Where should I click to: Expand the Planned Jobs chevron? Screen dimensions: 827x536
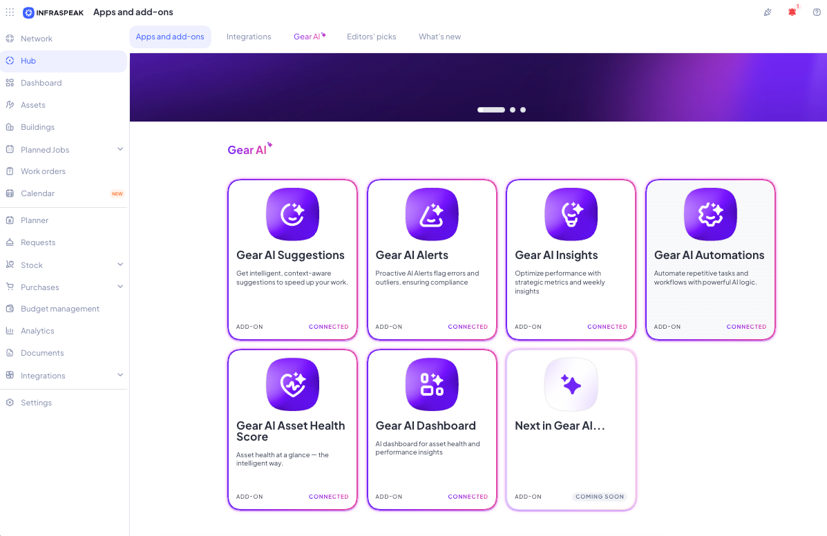120,149
